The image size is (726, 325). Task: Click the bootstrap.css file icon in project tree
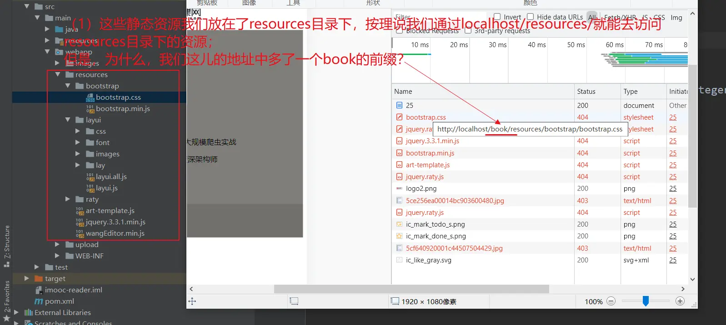(90, 97)
